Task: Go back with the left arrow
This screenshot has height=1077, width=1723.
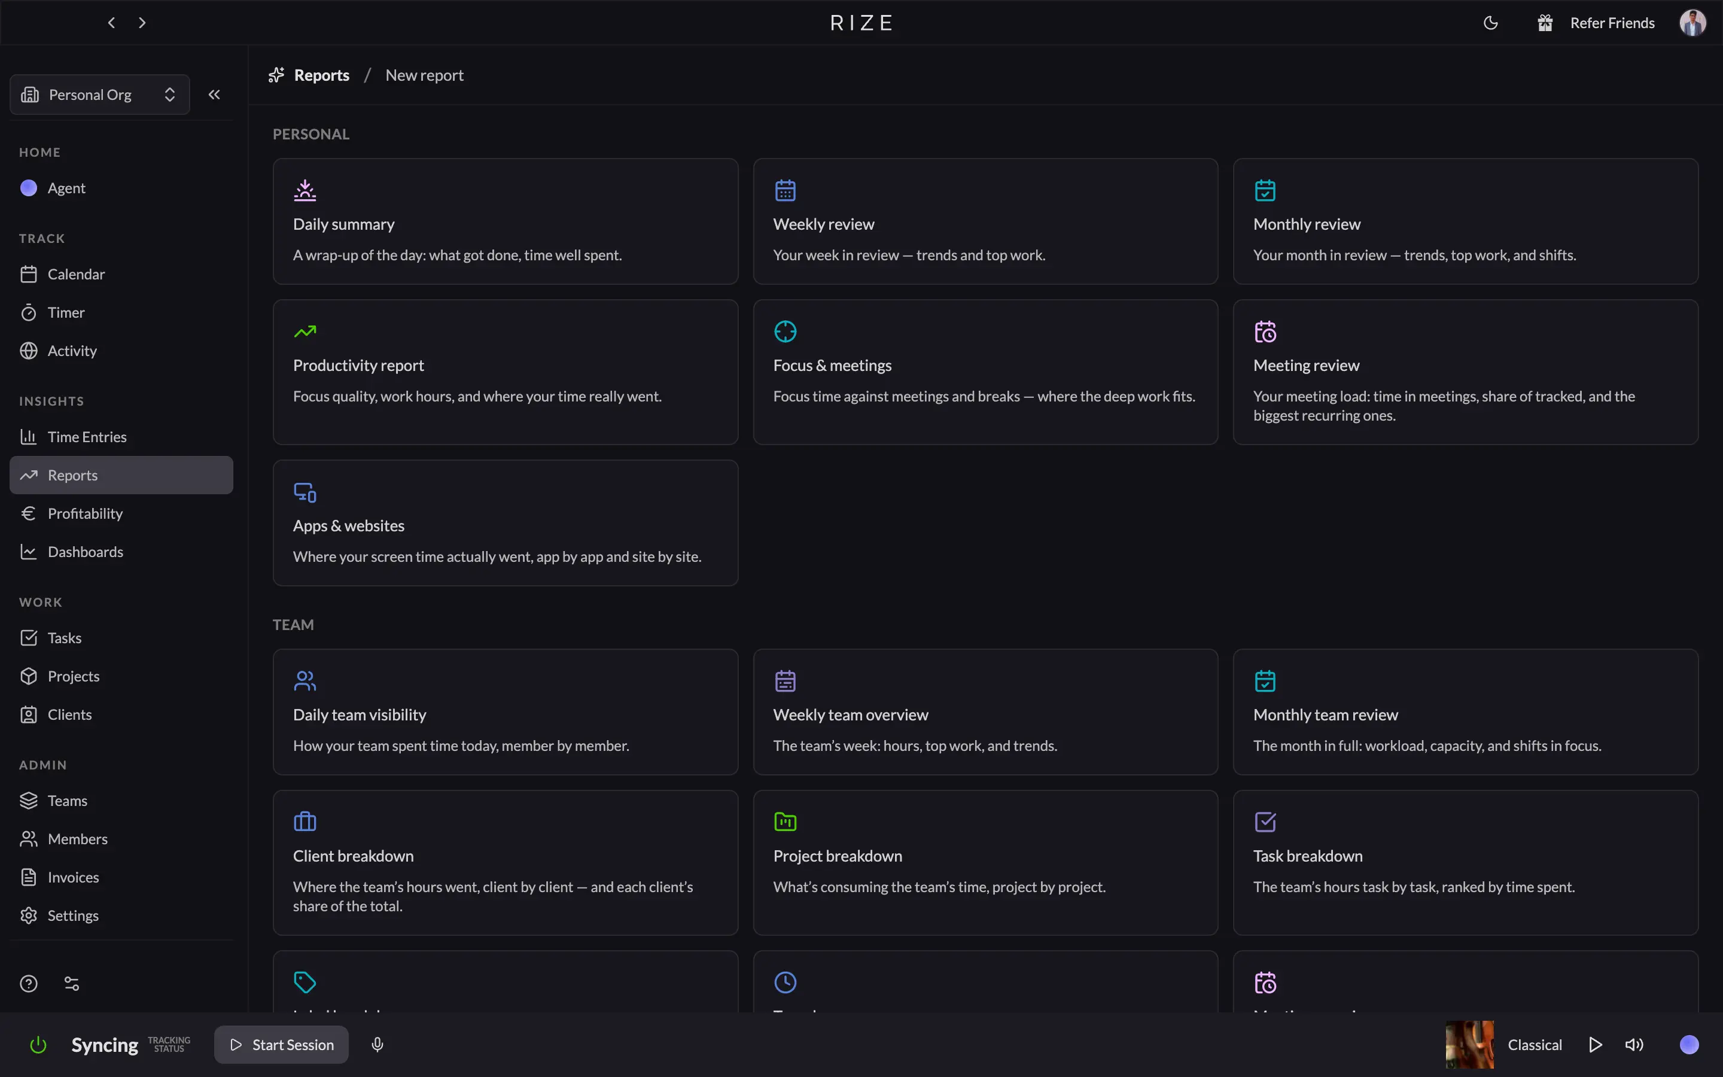Action: point(111,23)
